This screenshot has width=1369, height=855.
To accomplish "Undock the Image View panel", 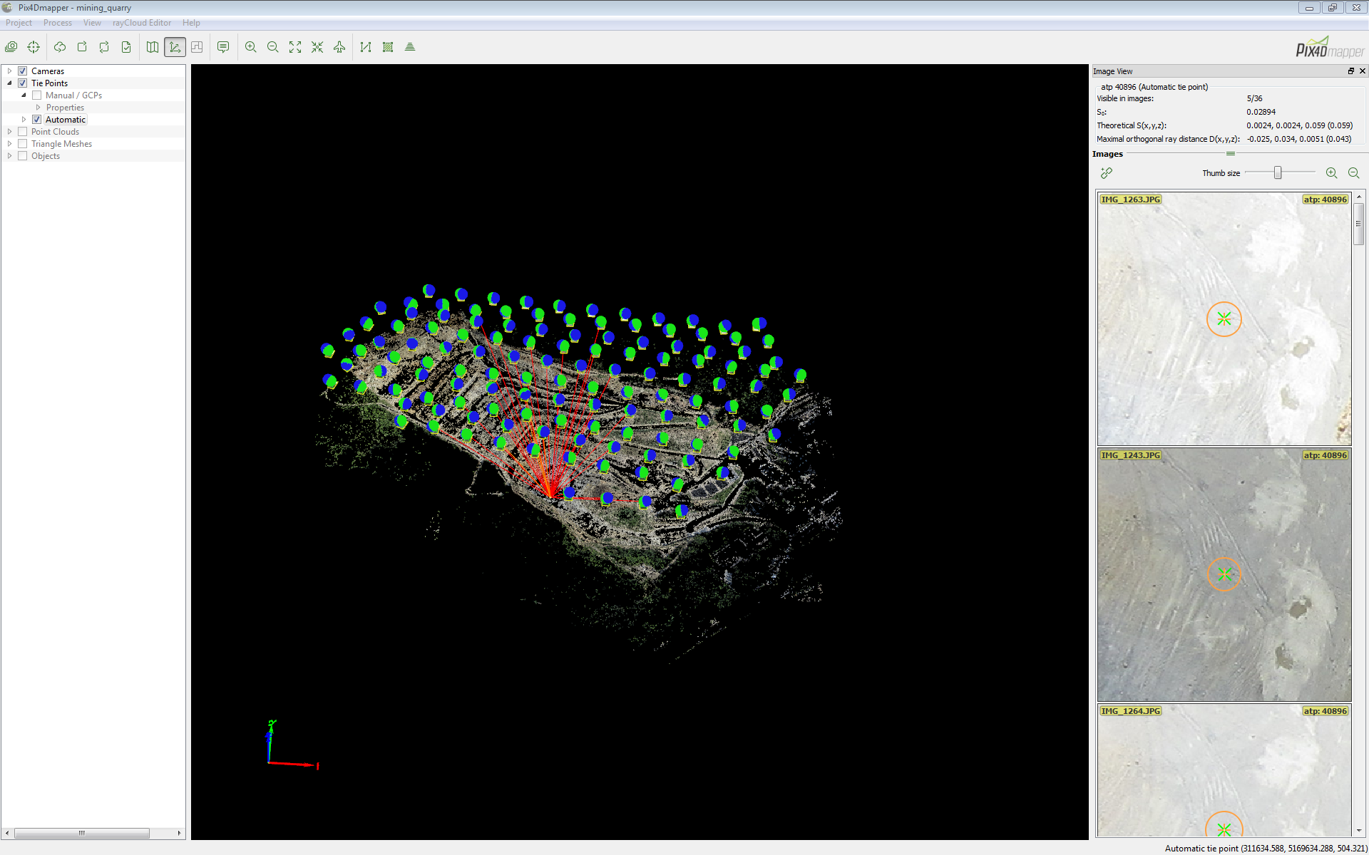I will pos(1350,71).
